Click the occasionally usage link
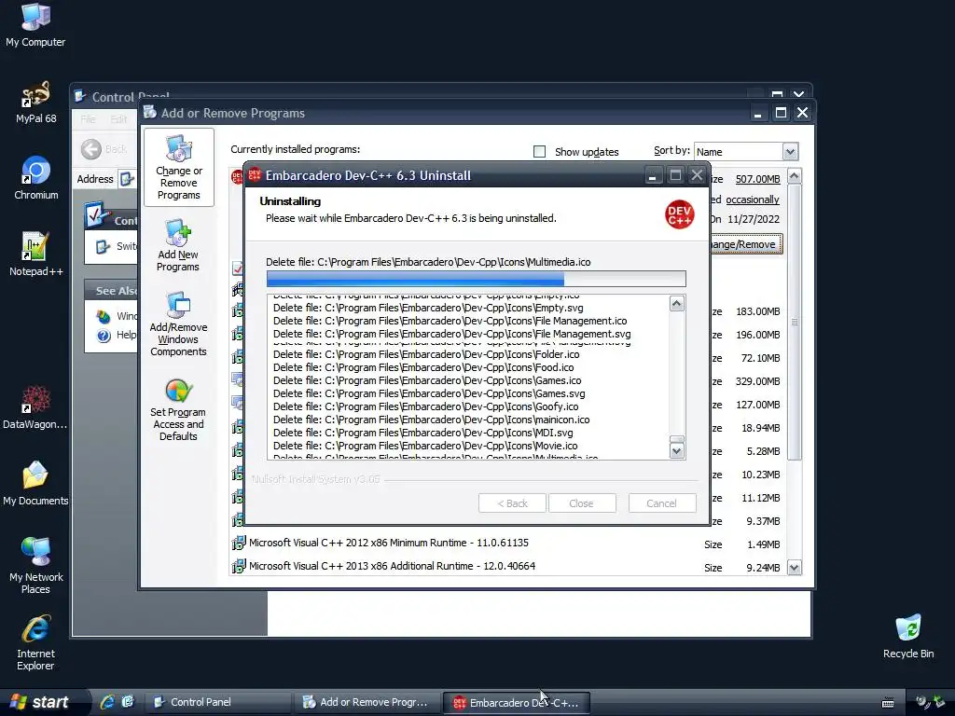 (753, 200)
